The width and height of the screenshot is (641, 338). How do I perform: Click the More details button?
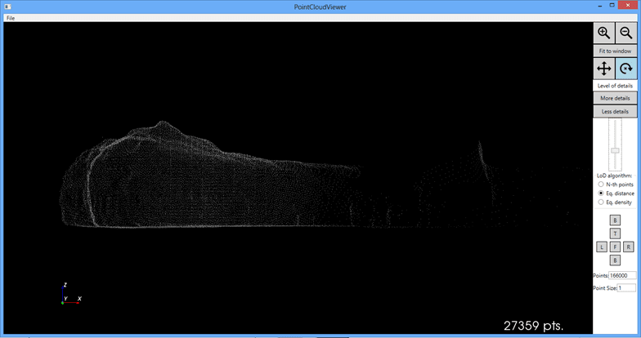[615, 98]
